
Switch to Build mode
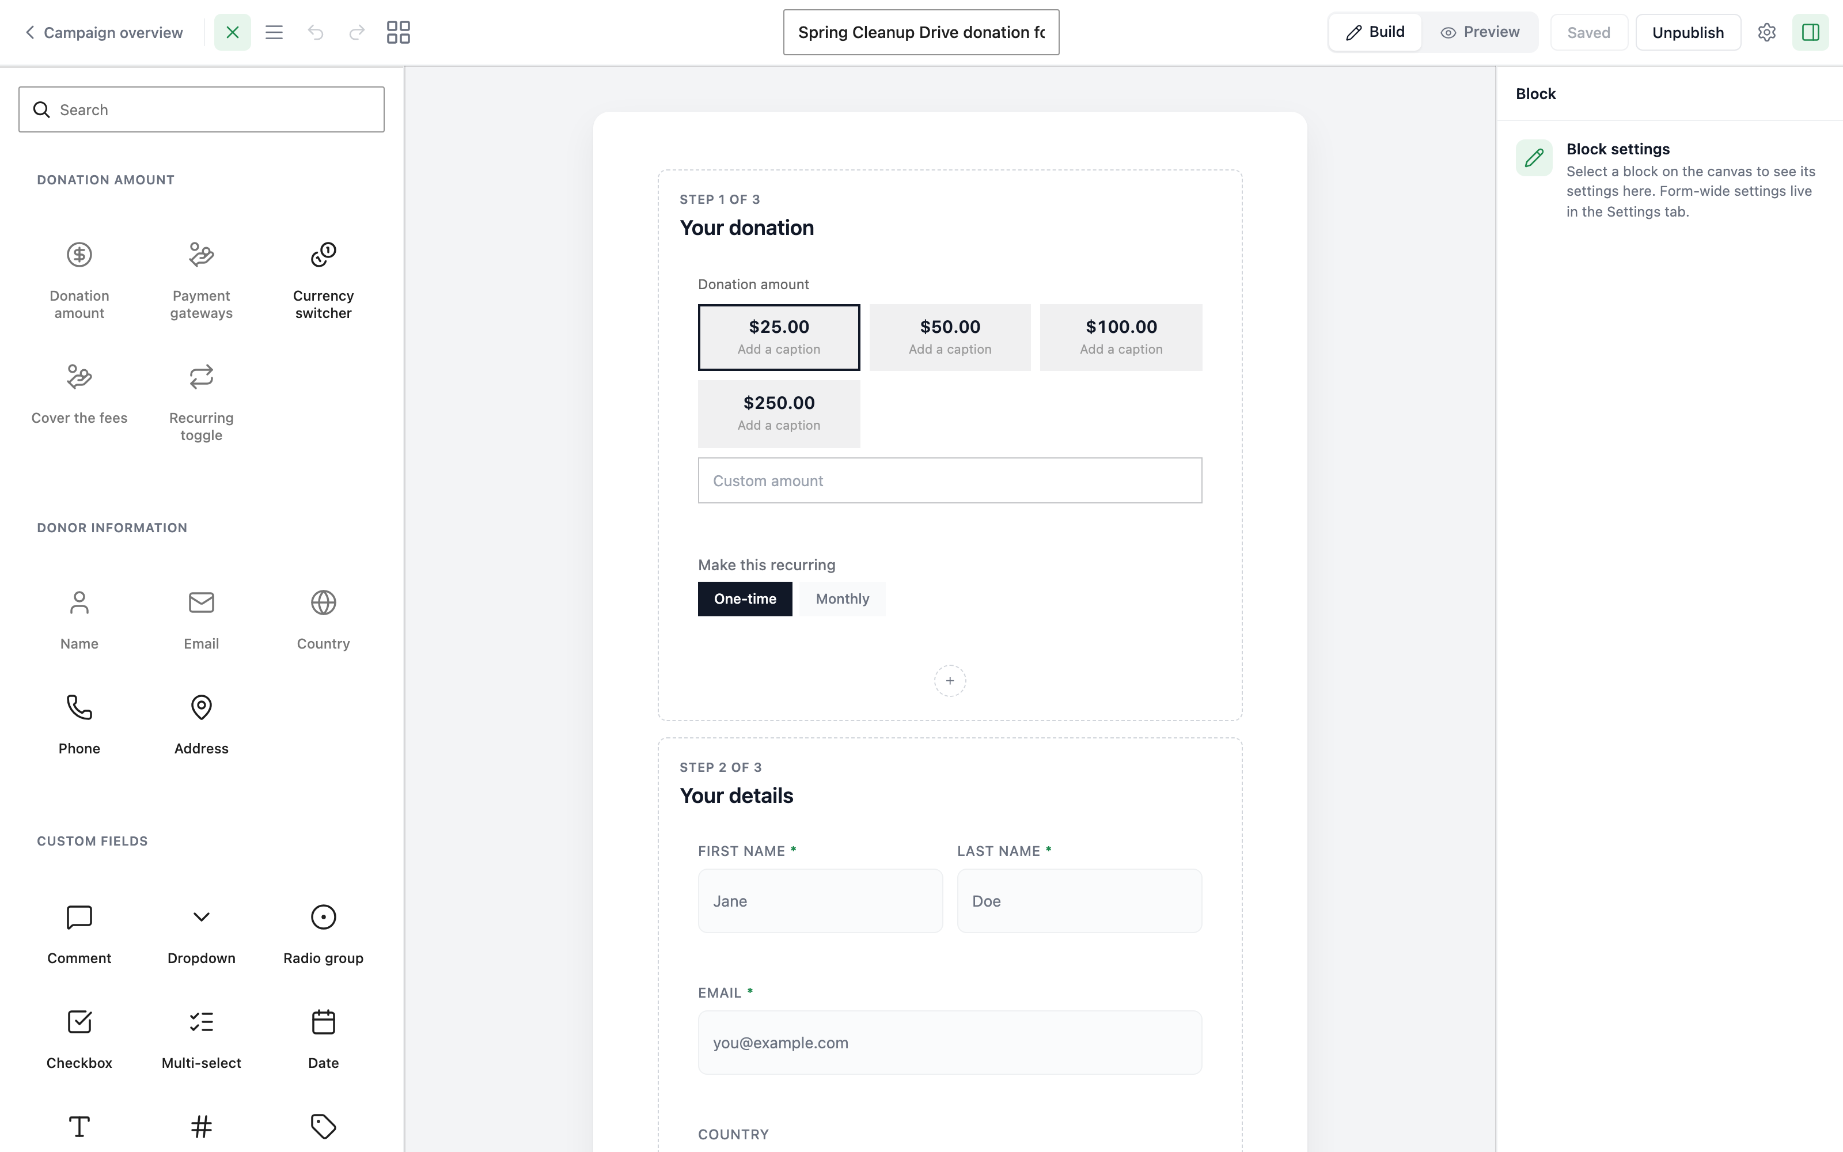pos(1375,32)
